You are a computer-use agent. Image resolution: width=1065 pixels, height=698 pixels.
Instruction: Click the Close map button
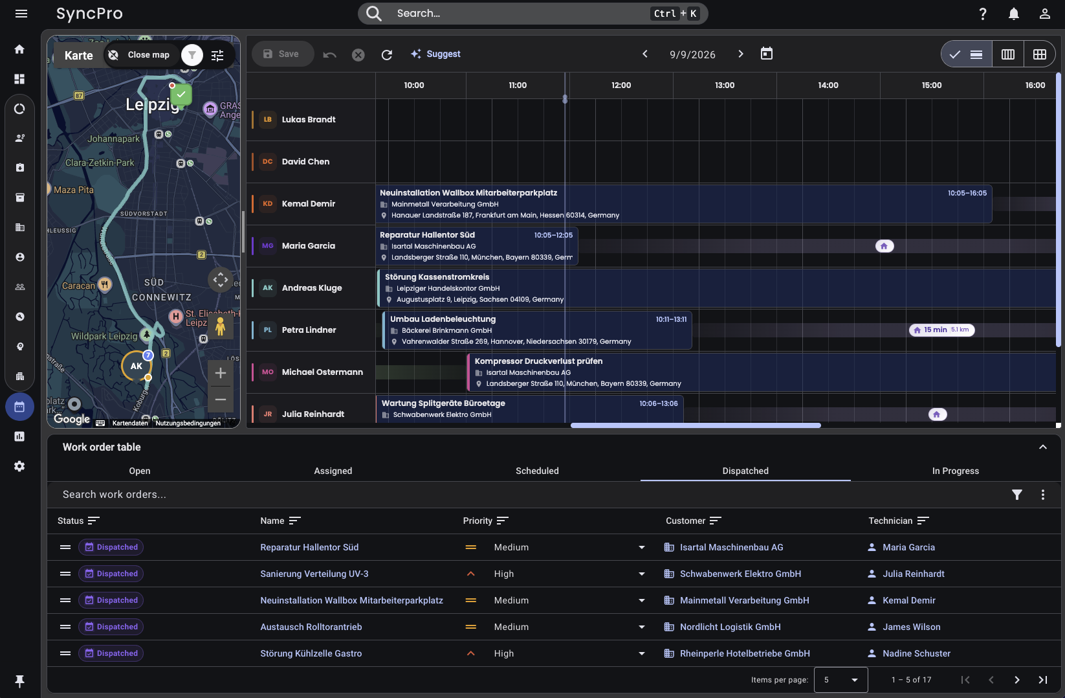(x=139, y=55)
